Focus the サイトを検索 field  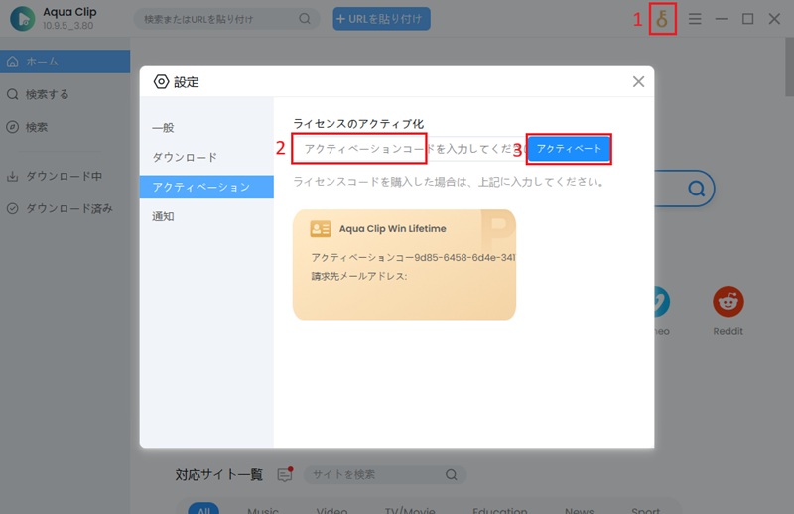click(385, 475)
